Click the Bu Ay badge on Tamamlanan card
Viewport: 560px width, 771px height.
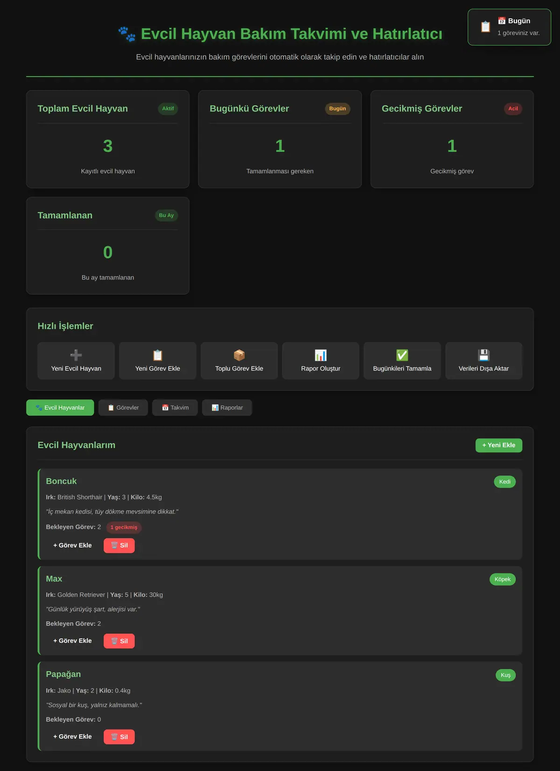coord(166,215)
